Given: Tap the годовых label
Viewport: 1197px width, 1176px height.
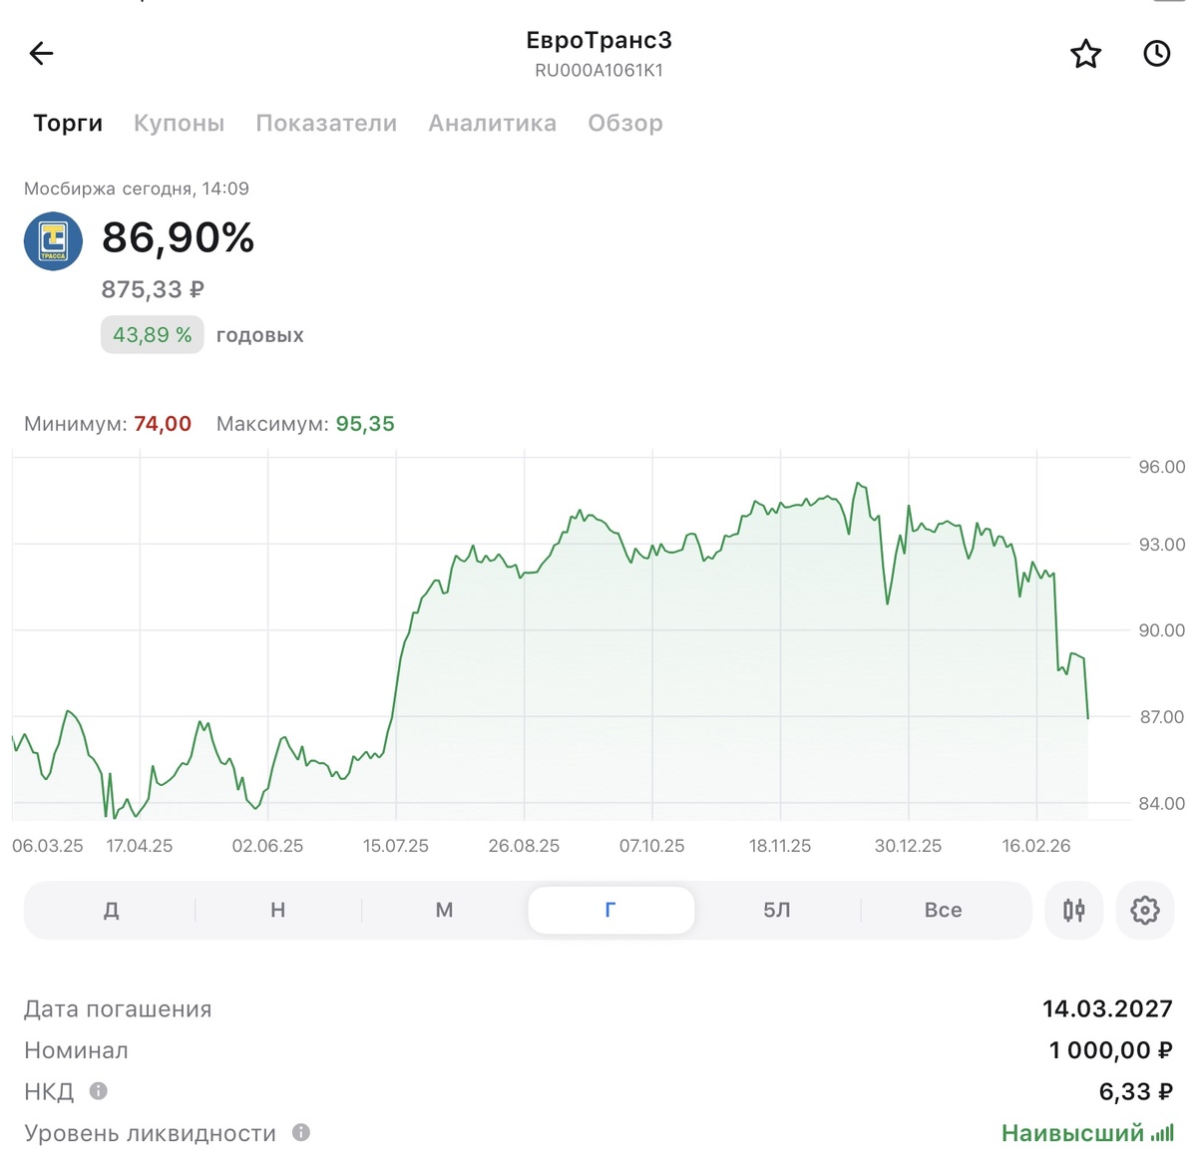Looking at the screenshot, I should point(260,335).
